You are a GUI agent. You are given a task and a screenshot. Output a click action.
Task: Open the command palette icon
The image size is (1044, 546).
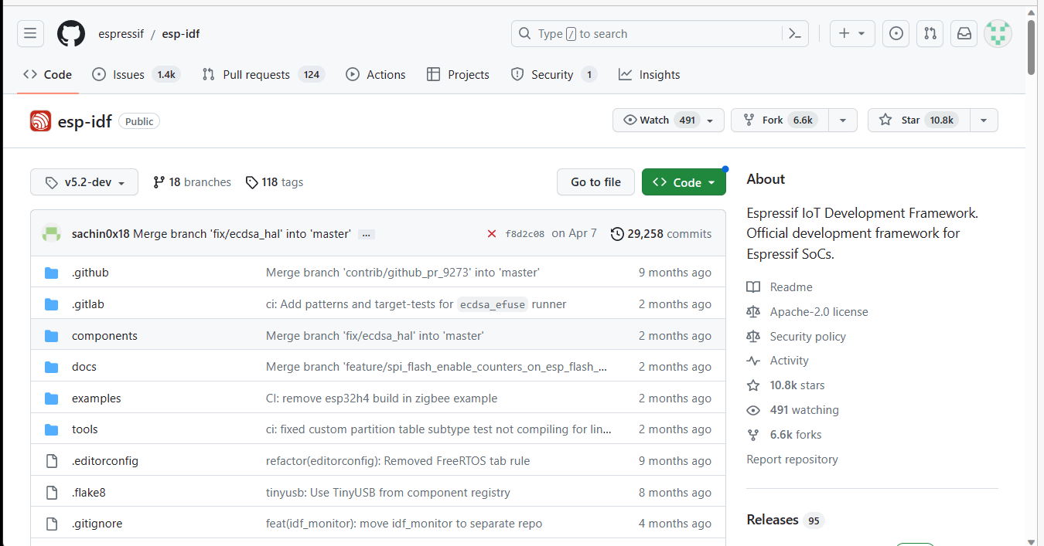pyautogui.click(x=794, y=33)
